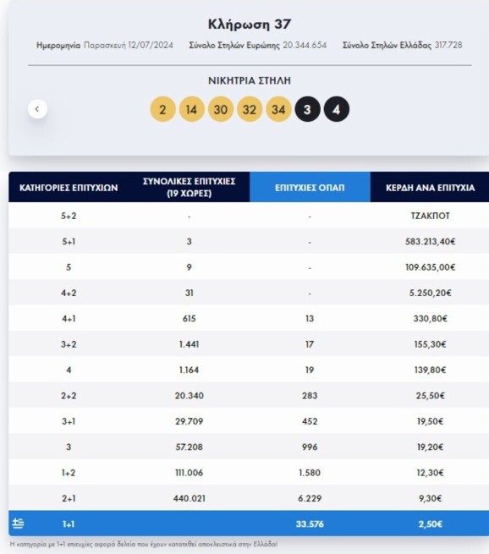The image size is (489, 554).
Task: Click the ΤΖΑΚΠΟΤ cell in 5+2 row
Action: click(x=430, y=216)
